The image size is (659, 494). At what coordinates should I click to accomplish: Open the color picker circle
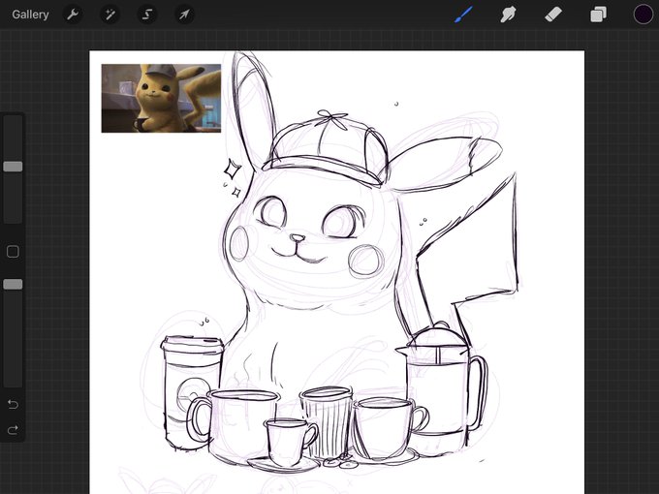point(643,15)
